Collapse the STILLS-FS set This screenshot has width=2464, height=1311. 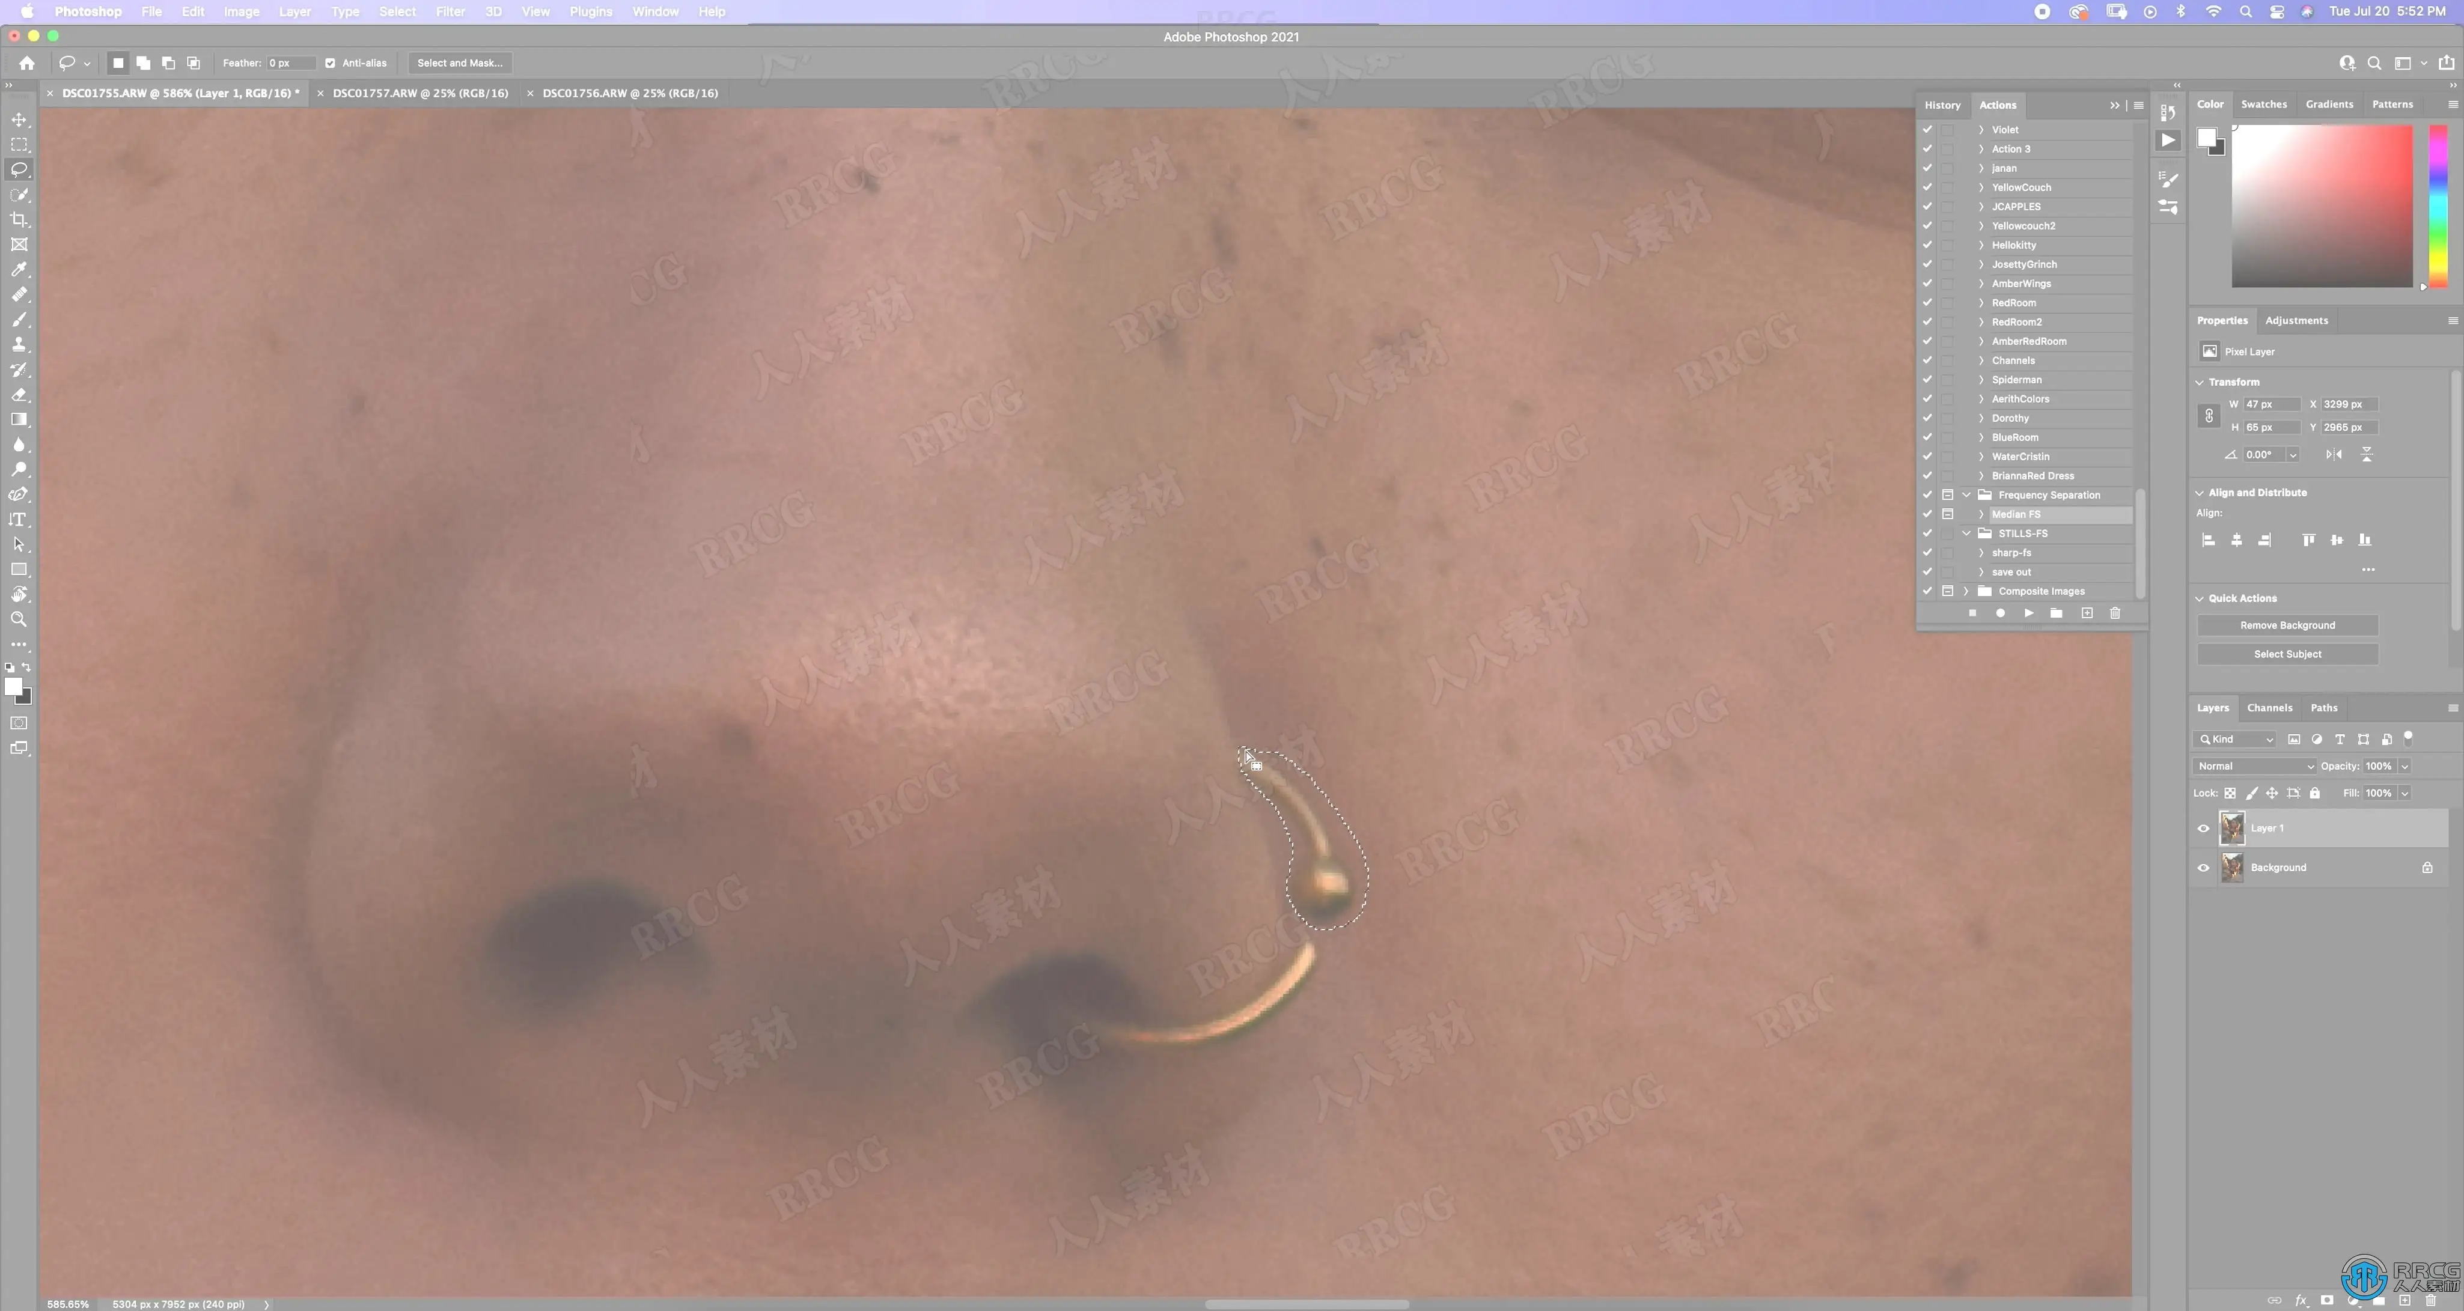pos(1966,534)
